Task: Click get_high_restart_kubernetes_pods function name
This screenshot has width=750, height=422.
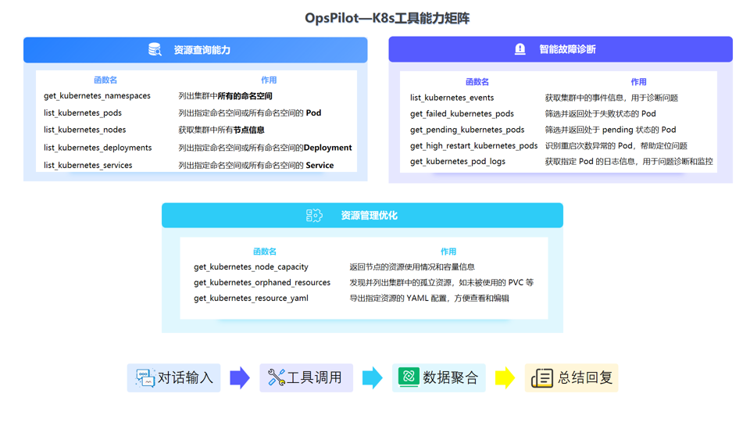Action: pyautogui.click(x=474, y=145)
